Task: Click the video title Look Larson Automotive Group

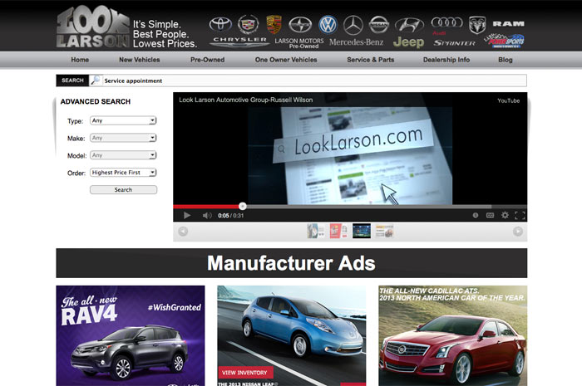Action: tap(246, 100)
